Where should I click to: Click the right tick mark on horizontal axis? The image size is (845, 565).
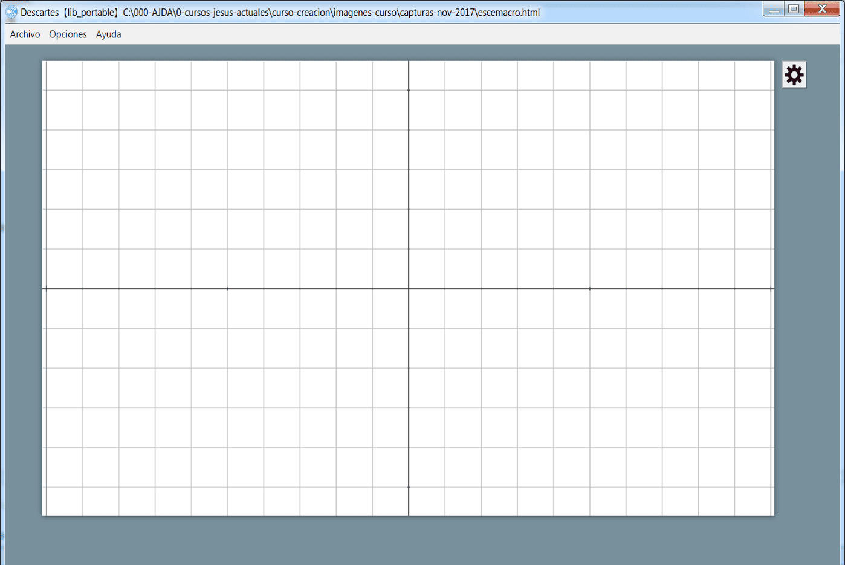coord(590,289)
